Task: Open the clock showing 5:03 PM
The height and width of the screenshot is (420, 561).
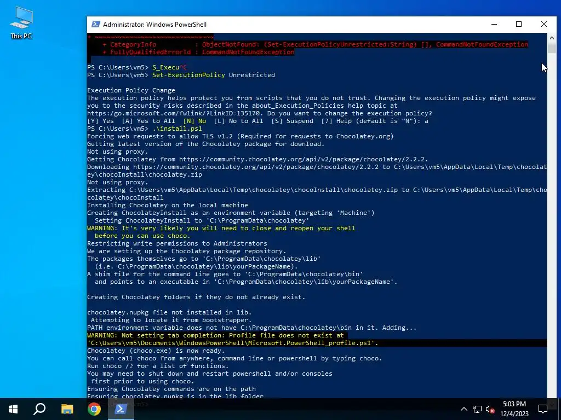Action: tap(514, 404)
